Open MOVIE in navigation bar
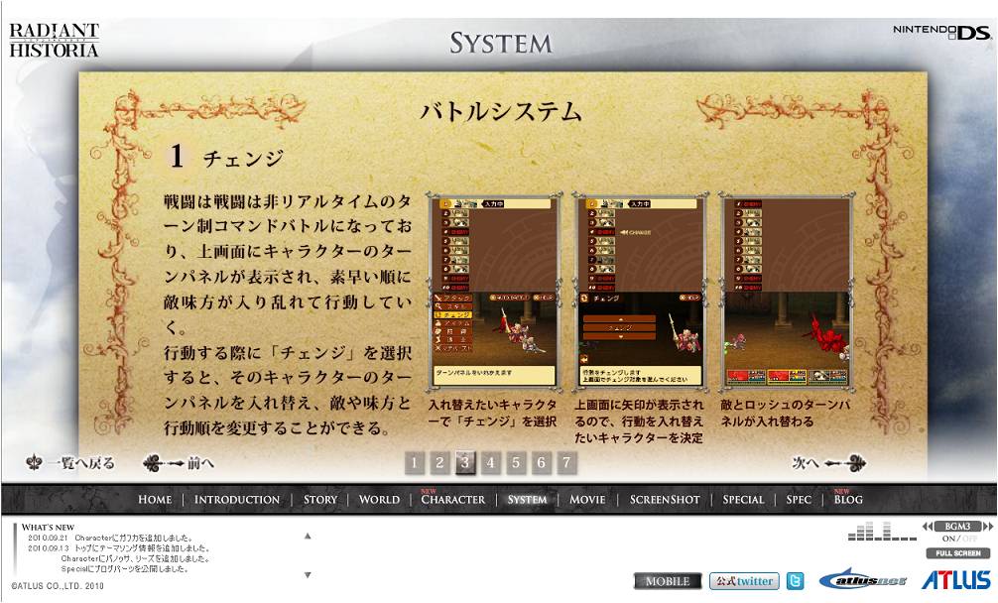 [587, 499]
